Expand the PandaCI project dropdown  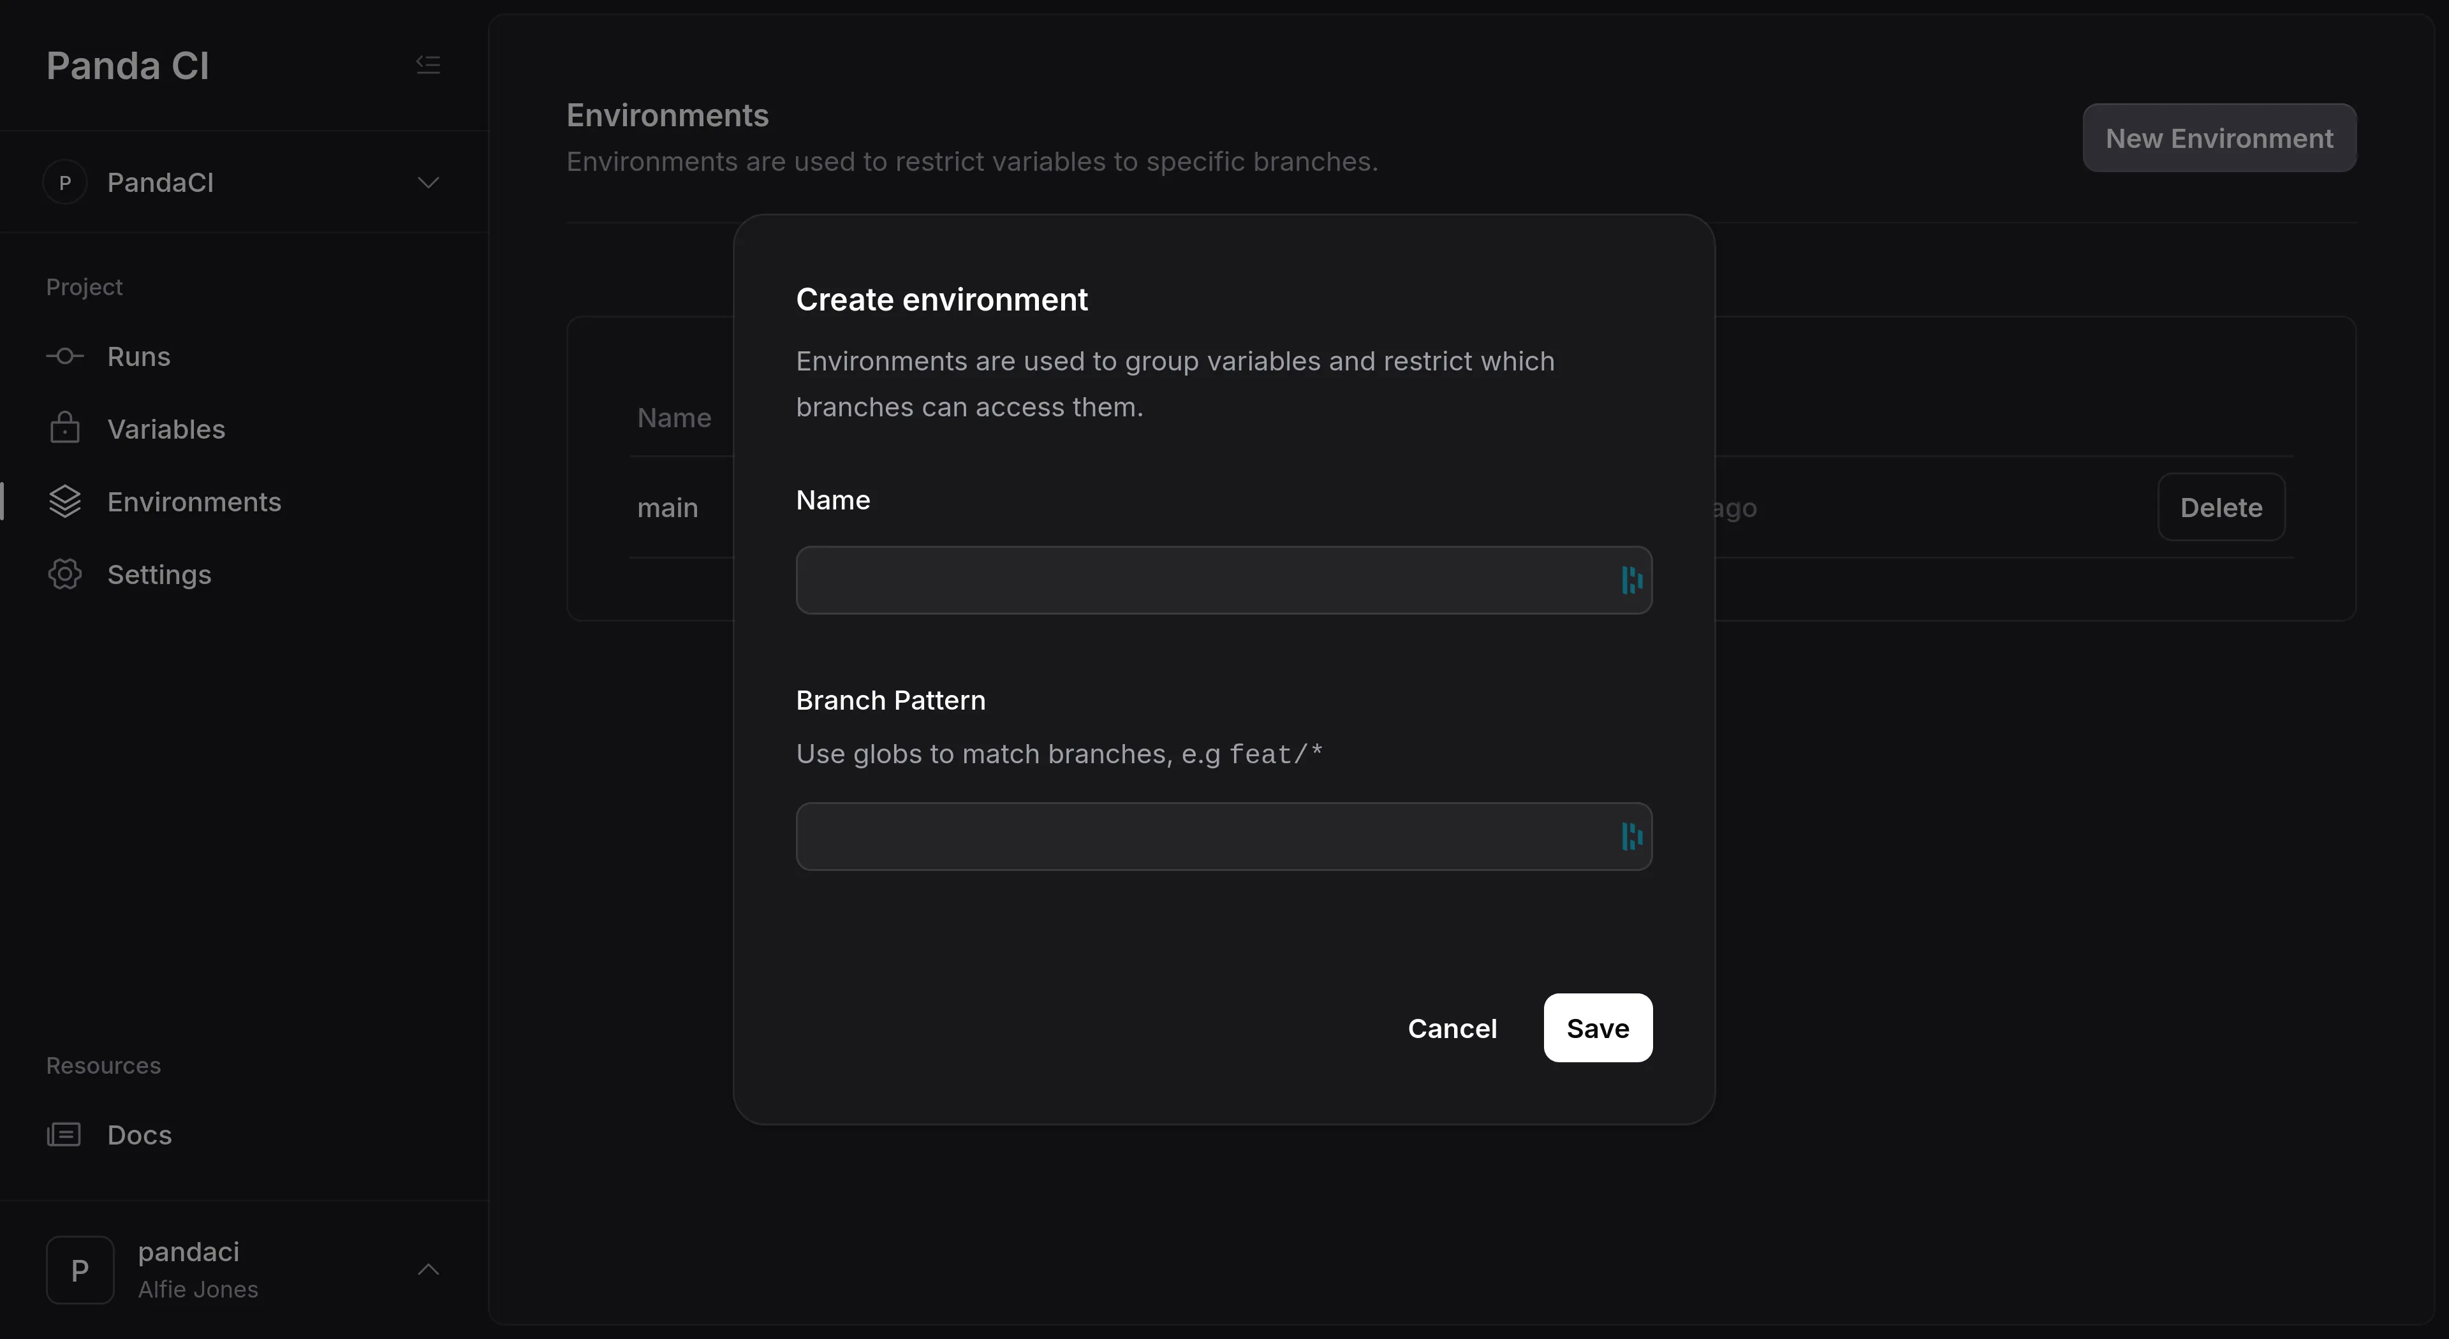click(x=429, y=182)
